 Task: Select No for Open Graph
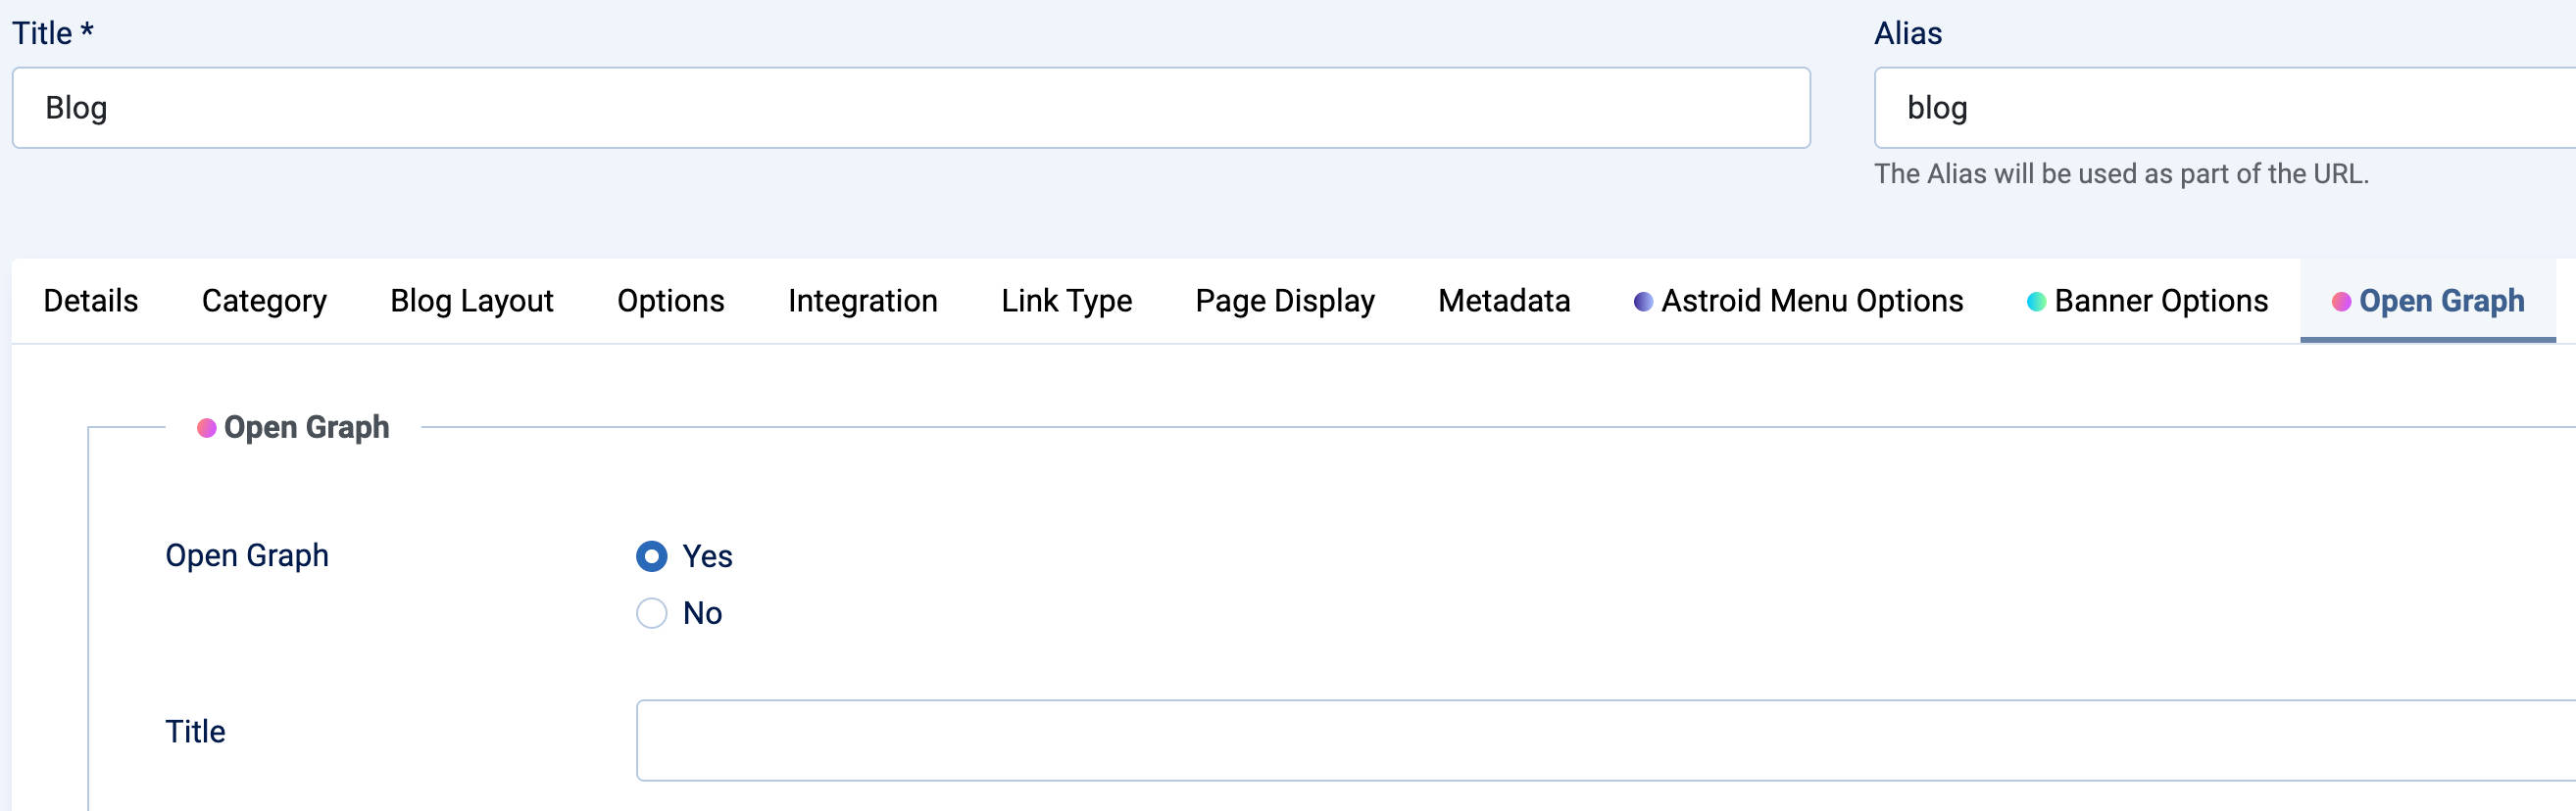pyautogui.click(x=652, y=613)
